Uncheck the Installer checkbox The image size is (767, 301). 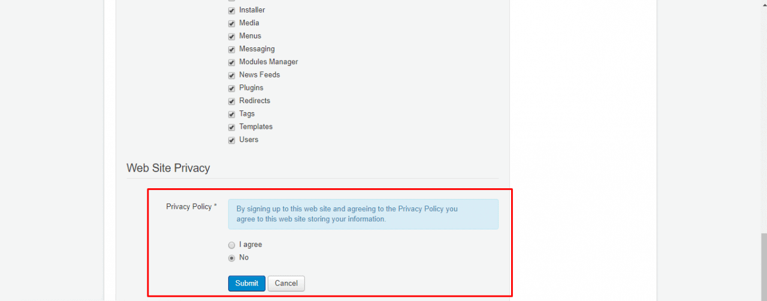(231, 11)
